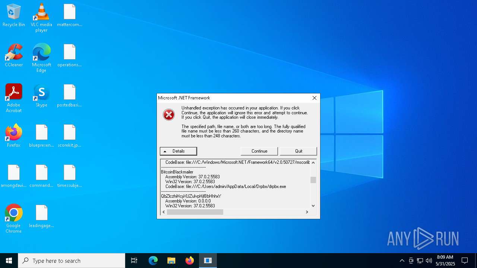Click the drpbx.exe CodeBase line

pyautogui.click(x=225, y=186)
